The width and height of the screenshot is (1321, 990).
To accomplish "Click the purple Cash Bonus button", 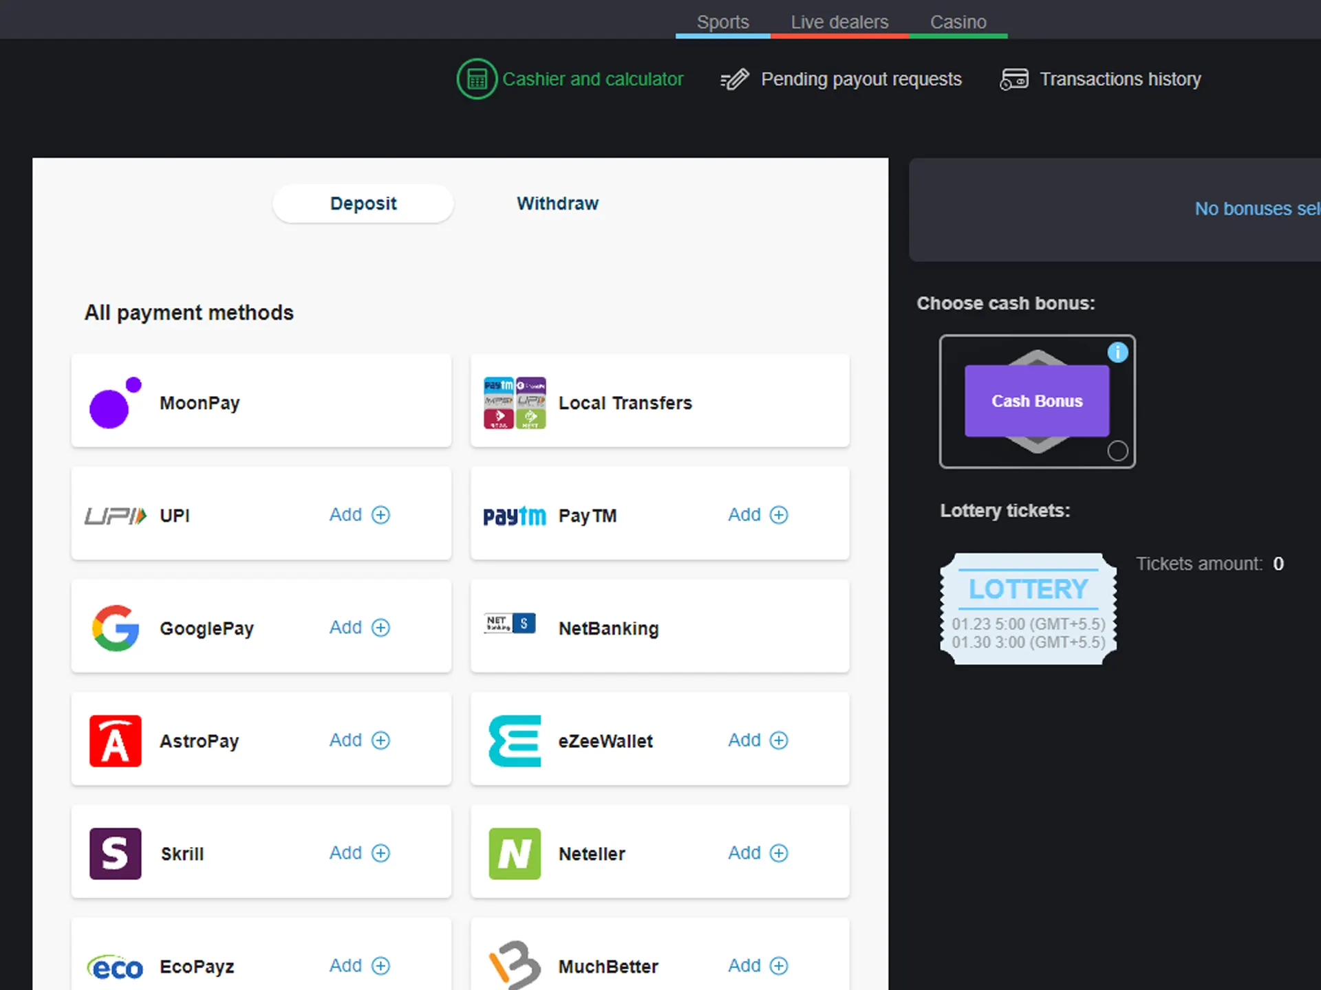I will point(1037,401).
